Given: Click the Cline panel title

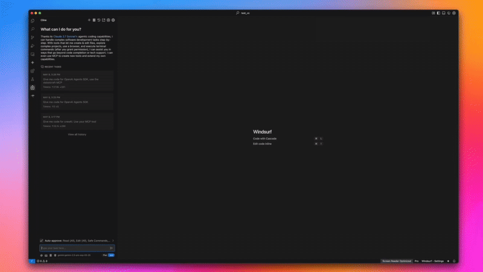Looking at the screenshot, I should click(x=43, y=20).
